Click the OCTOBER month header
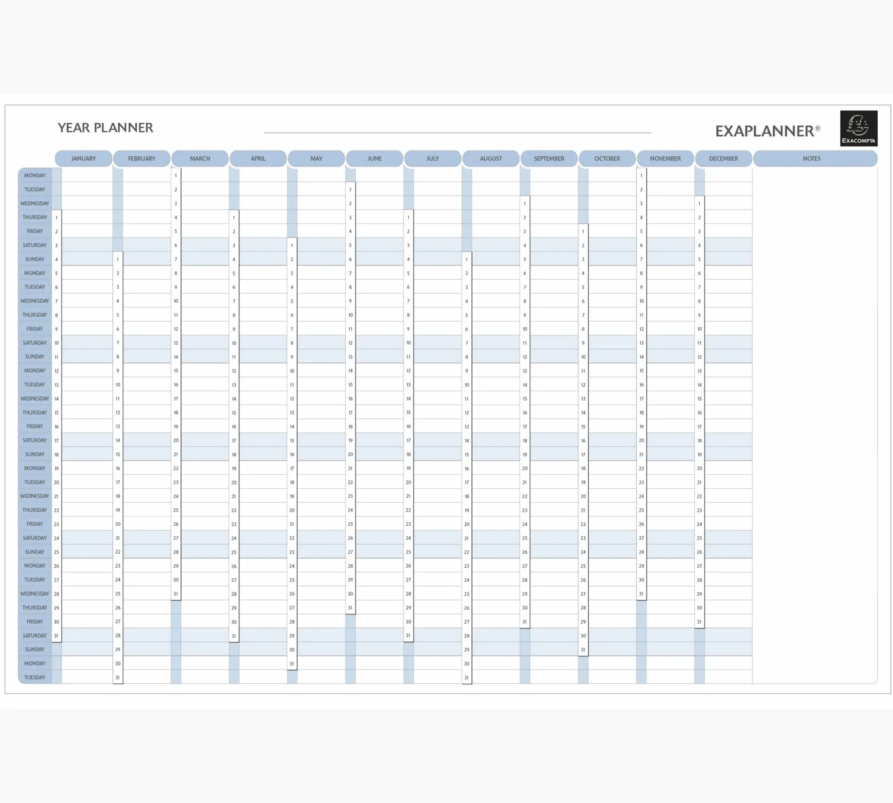Image resolution: width=893 pixels, height=803 pixels. point(607,159)
